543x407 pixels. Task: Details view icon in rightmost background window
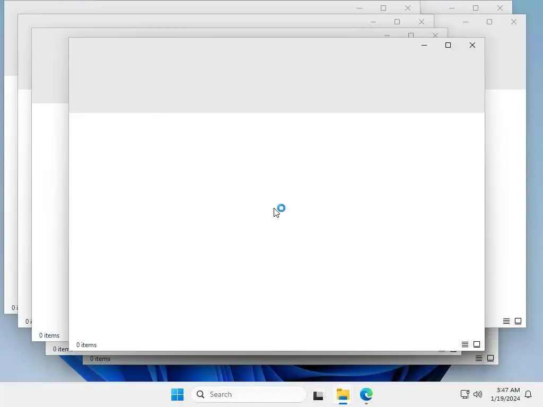(x=506, y=321)
